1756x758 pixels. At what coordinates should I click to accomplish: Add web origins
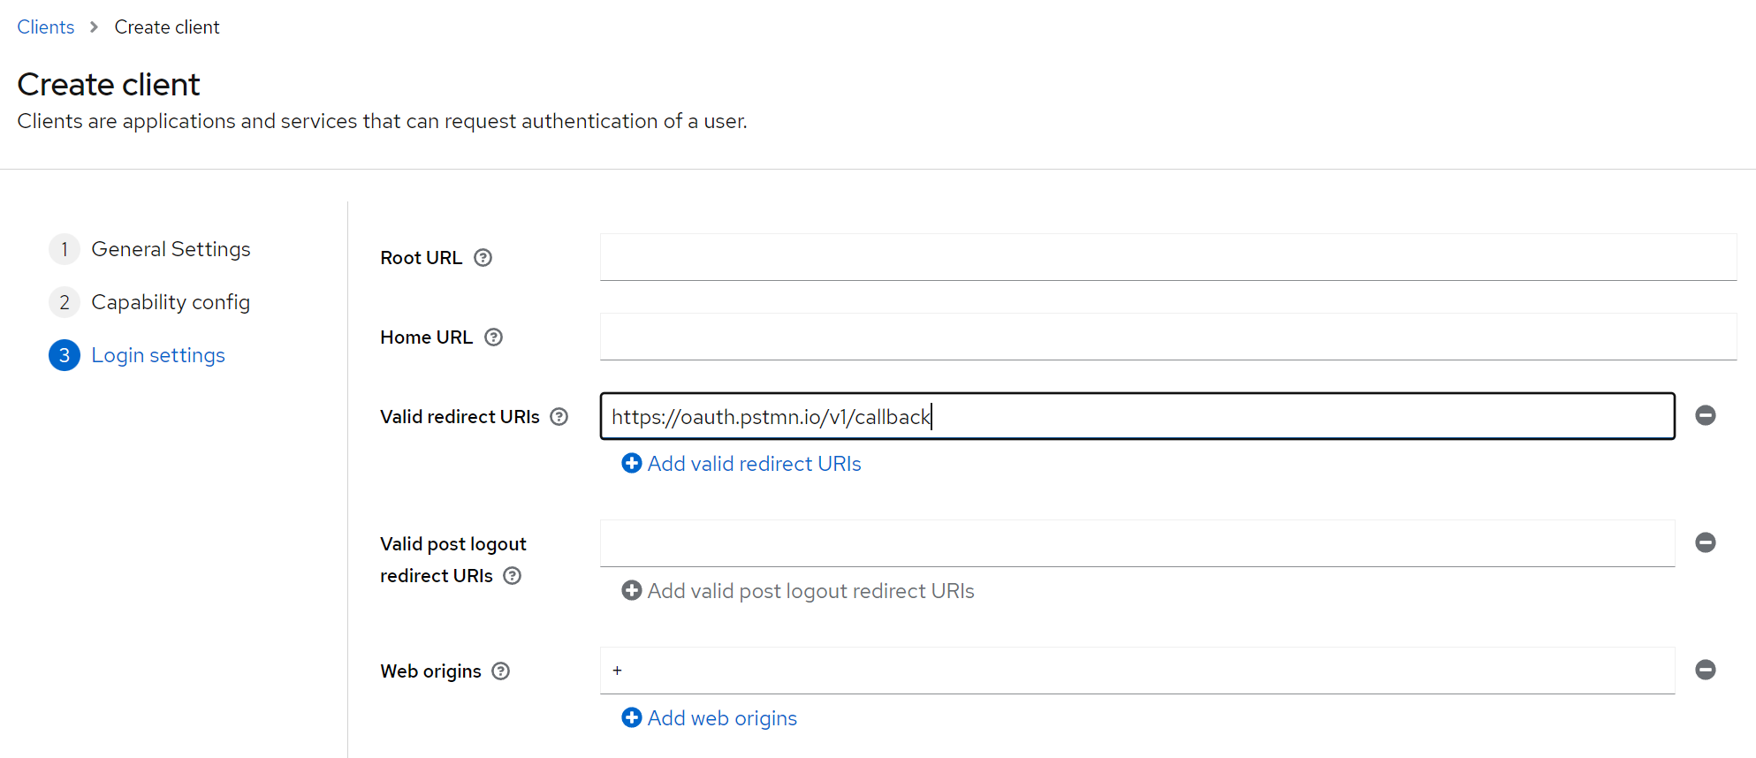pyautogui.click(x=710, y=718)
